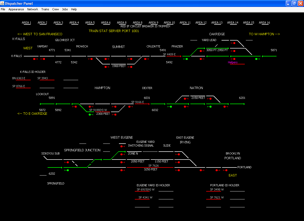Open the Trains menu
This screenshot has height=221, width=304.
point(45,9)
